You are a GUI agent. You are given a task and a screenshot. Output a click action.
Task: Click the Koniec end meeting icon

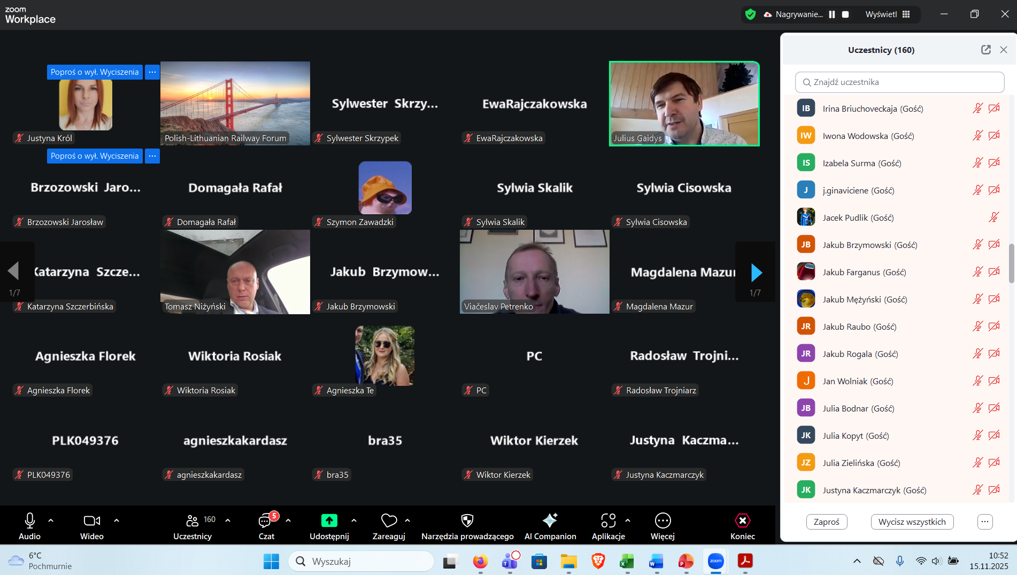pos(742,520)
